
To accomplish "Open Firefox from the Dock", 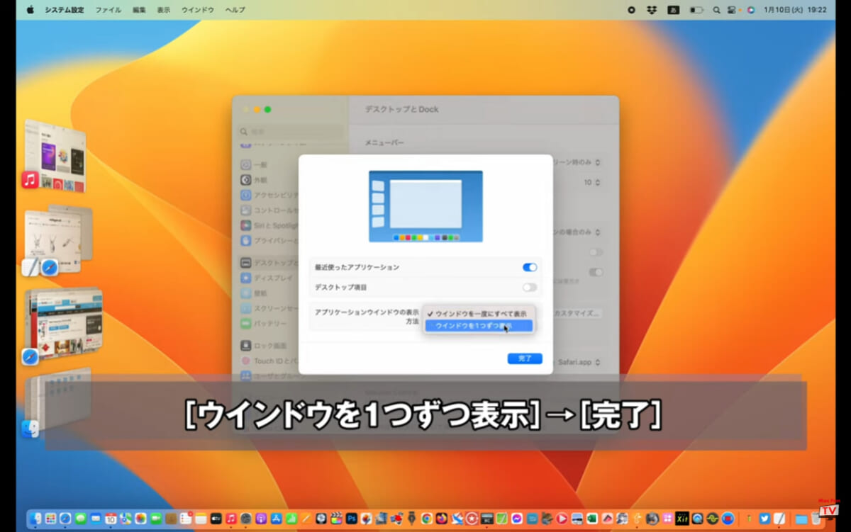I will pos(441,519).
